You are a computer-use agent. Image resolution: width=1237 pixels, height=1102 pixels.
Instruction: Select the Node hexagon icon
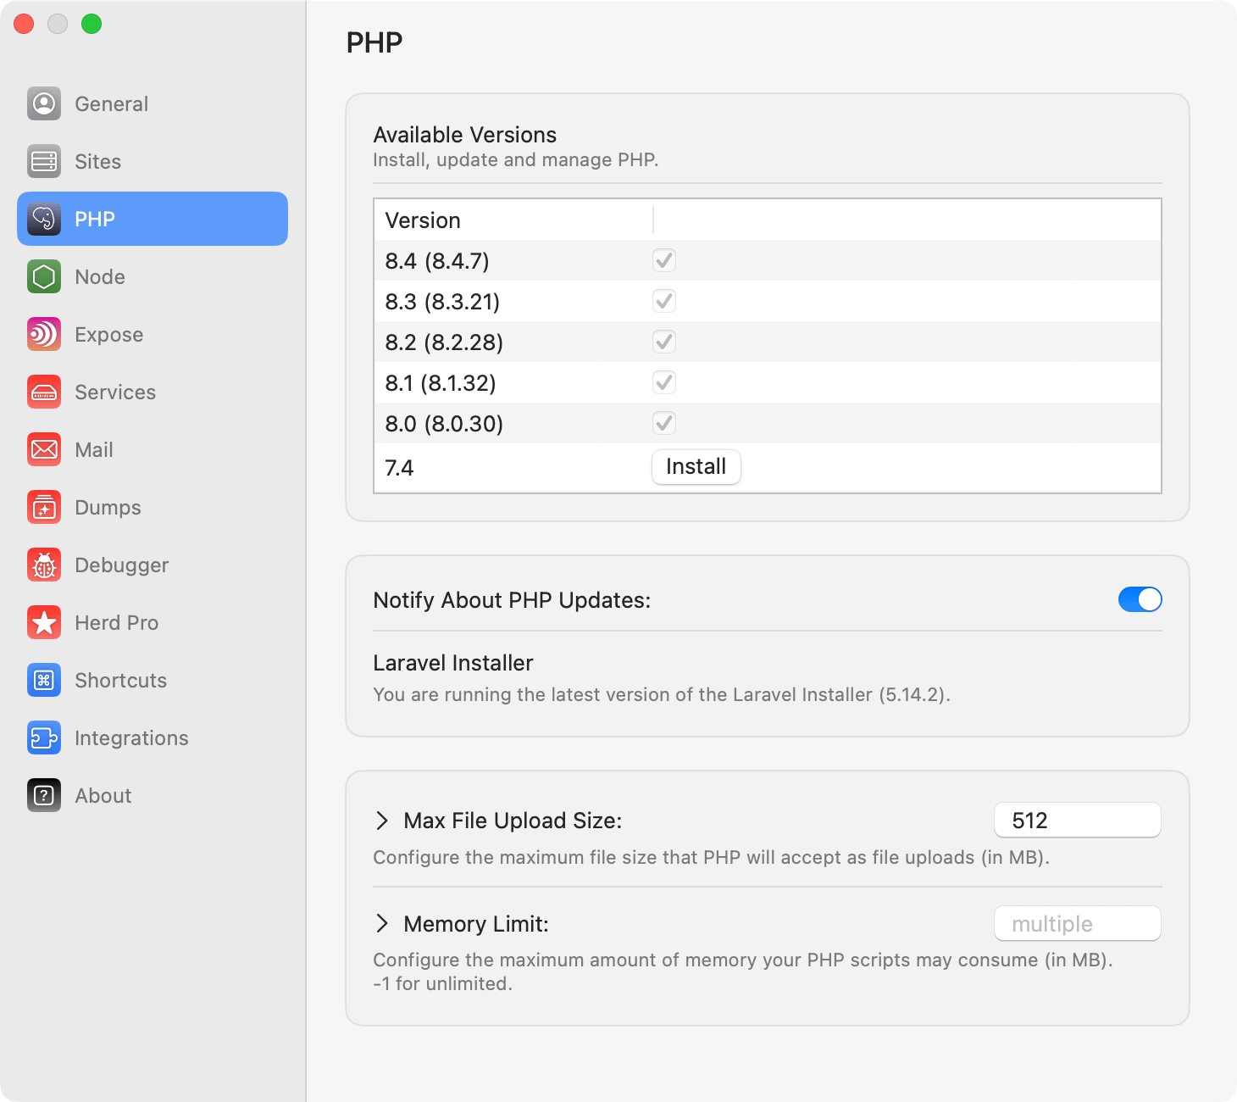click(x=44, y=276)
